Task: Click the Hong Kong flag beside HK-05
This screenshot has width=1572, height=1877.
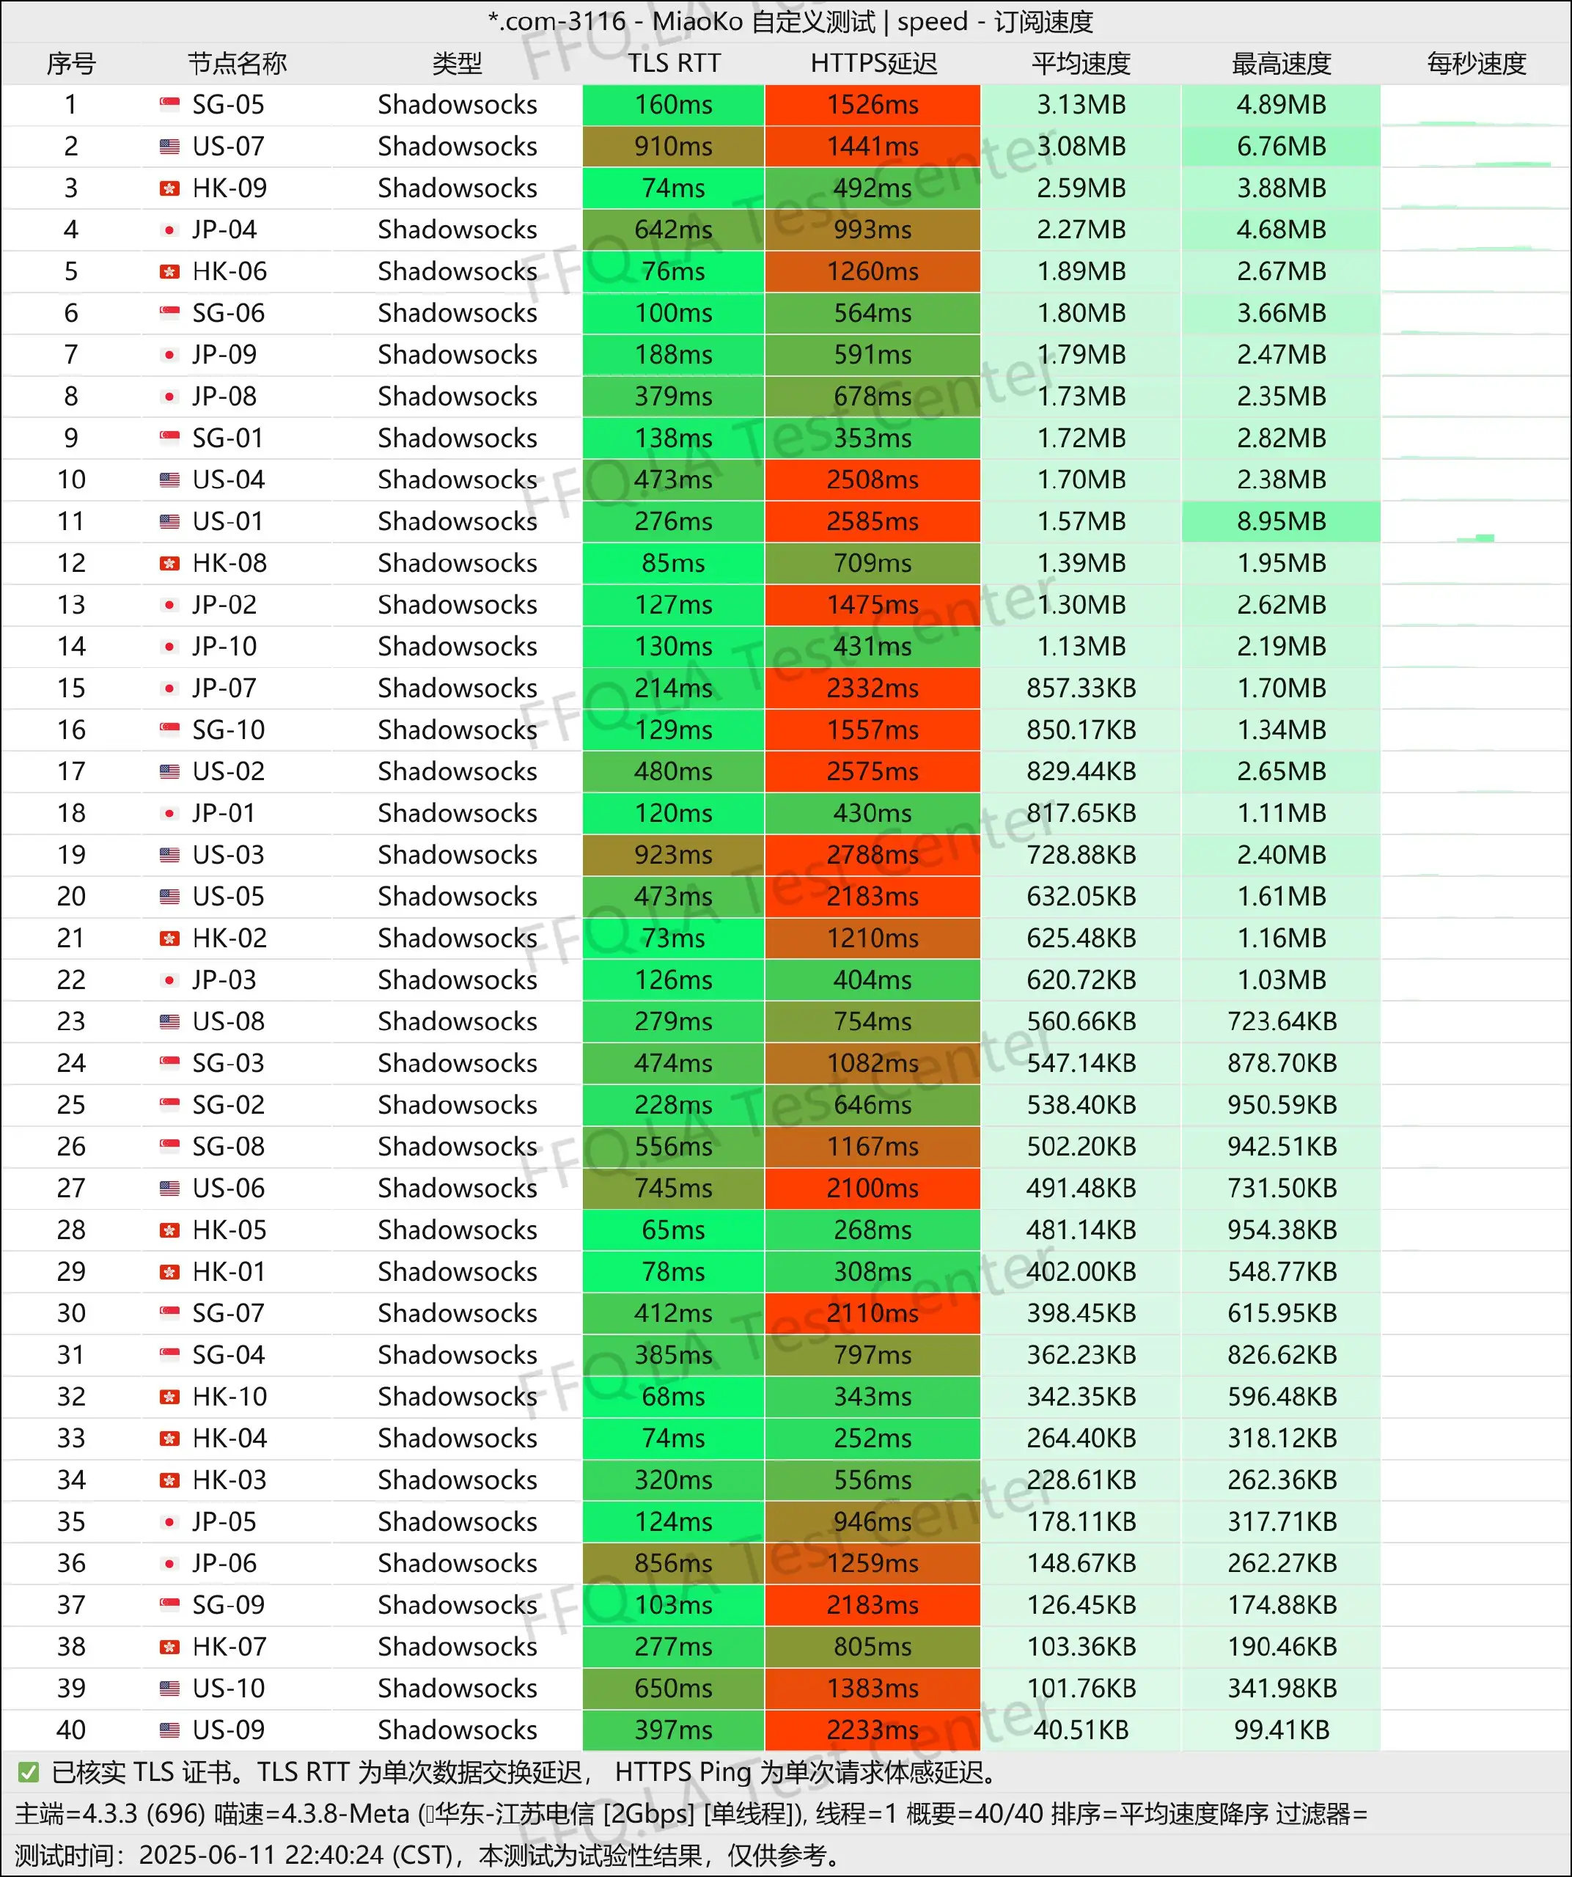Action: [x=170, y=1230]
